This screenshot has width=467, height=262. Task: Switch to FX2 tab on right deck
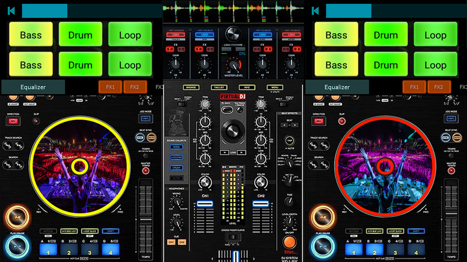(x=439, y=87)
